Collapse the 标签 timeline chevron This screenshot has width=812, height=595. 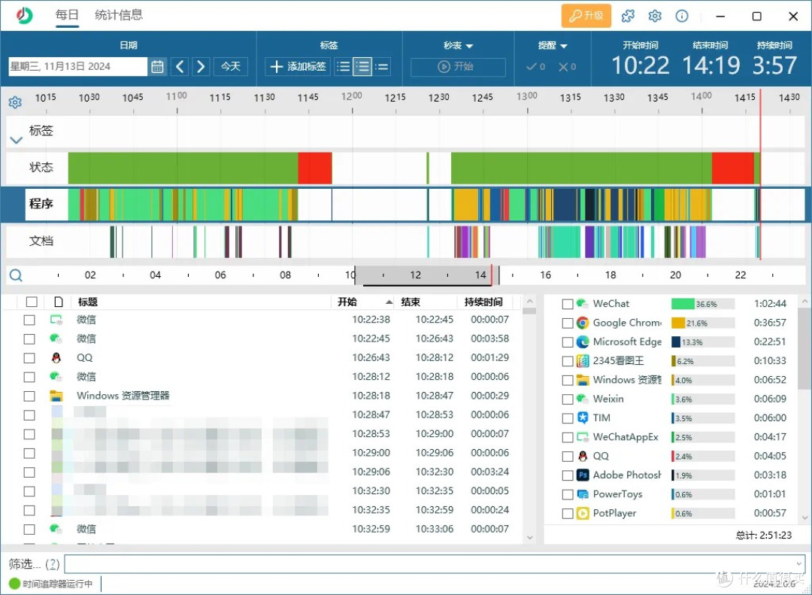coord(16,140)
